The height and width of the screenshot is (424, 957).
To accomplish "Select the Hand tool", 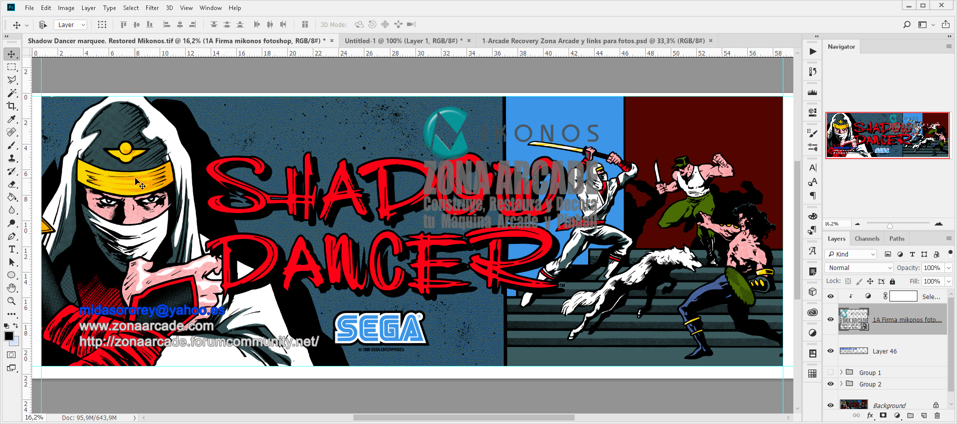I will click(12, 288).
